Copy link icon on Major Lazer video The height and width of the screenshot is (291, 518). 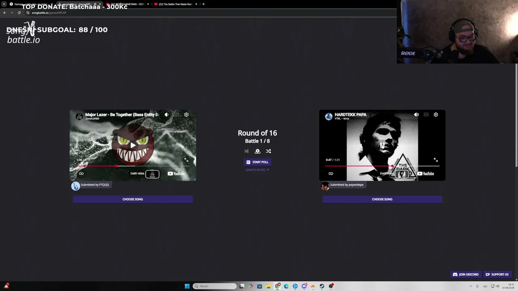[81, 174]
